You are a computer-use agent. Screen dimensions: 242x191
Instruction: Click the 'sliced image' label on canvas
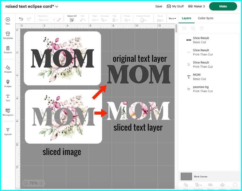(62, 152)
